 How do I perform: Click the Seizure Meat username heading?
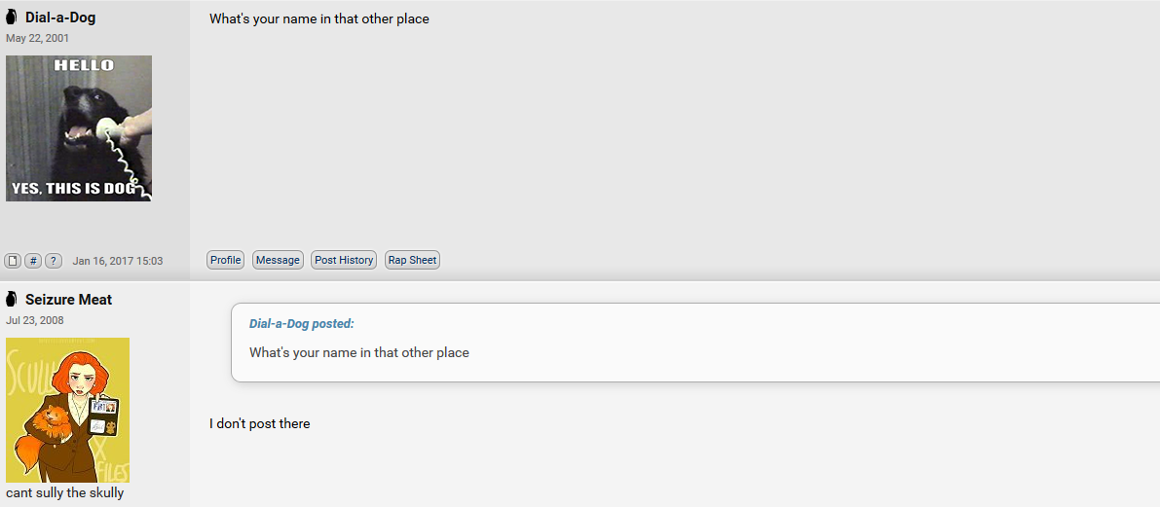point(69,300)
